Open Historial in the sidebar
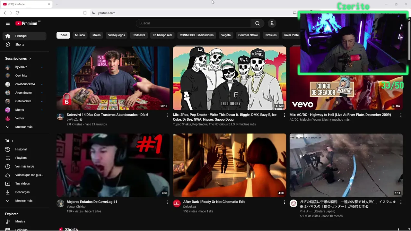The height and width of the screenshot is (231, 411). (x=25, y=149)
